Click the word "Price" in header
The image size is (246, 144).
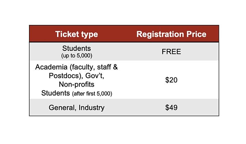click(x=196, y=34)
